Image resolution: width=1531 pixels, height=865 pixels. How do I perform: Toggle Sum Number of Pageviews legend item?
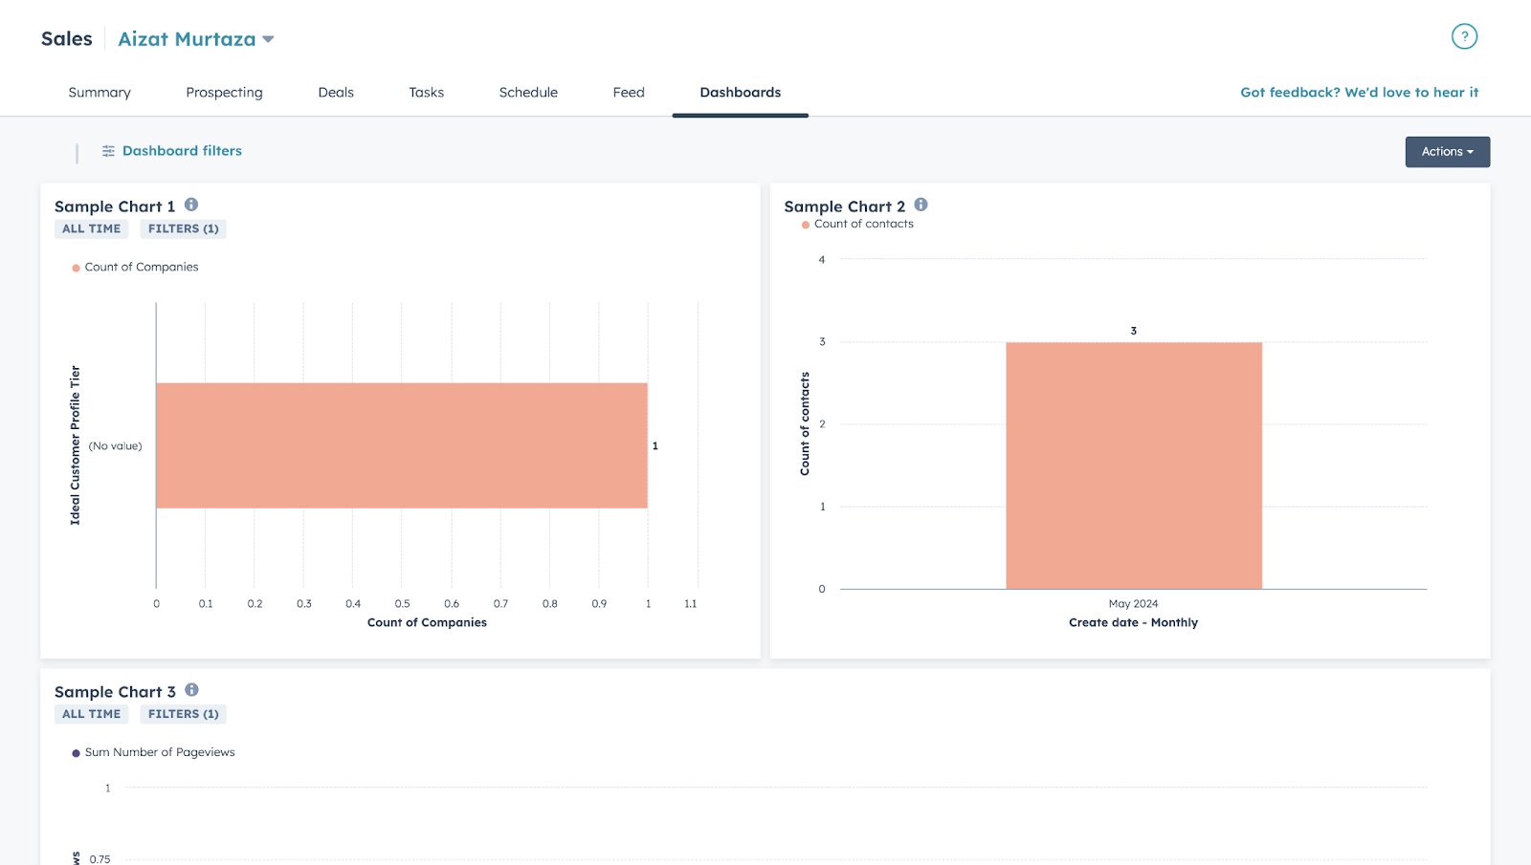[x=153, y=753]
